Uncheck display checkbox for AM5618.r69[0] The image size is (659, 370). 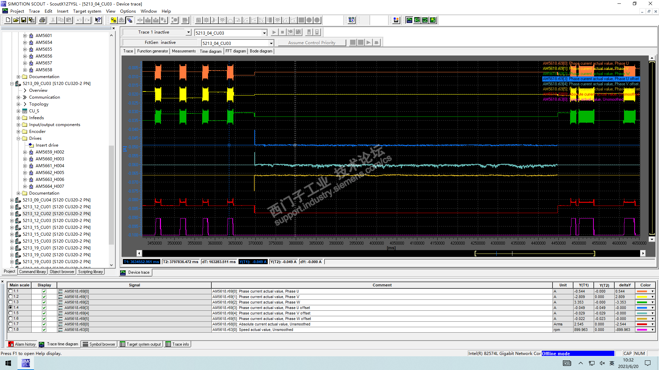(x=44, y=292)
